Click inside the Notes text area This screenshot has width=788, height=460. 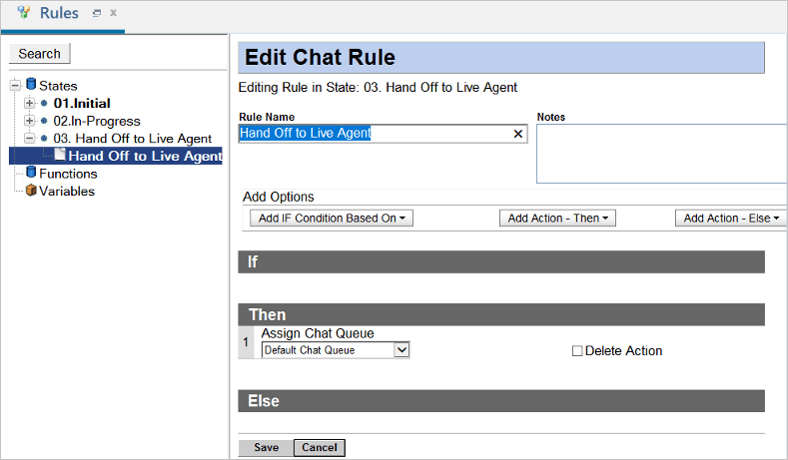(x=659, y=154)
